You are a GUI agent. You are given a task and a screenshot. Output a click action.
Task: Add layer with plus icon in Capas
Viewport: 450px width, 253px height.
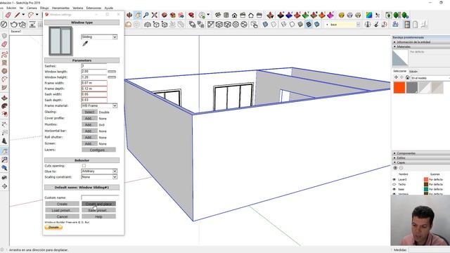coord(395,168)
